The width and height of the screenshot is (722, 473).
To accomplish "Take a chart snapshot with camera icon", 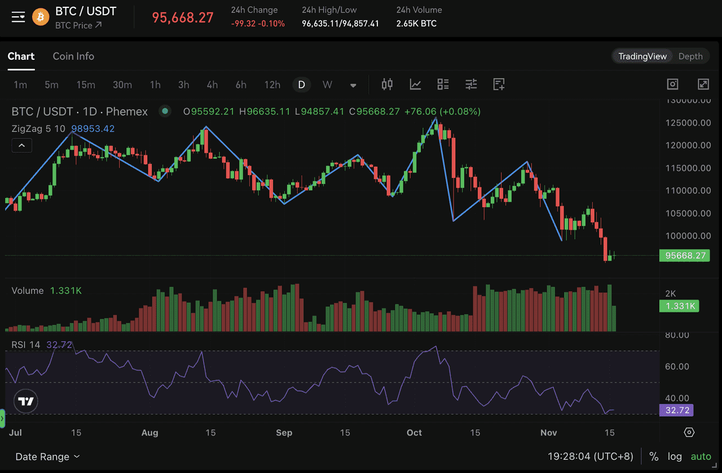I will [672, 84].
